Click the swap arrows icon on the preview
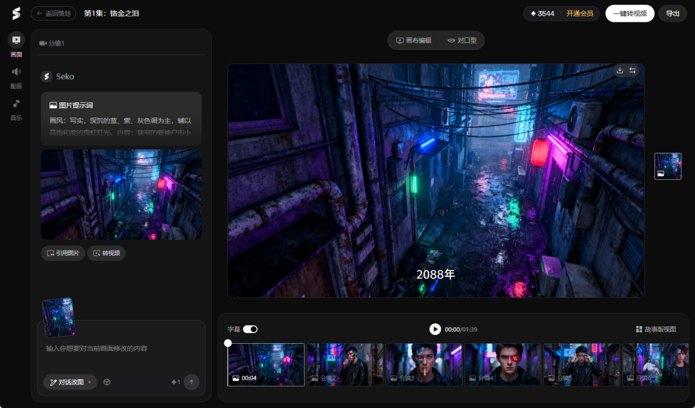The image size is (695, 408). (x=633, y=71)
